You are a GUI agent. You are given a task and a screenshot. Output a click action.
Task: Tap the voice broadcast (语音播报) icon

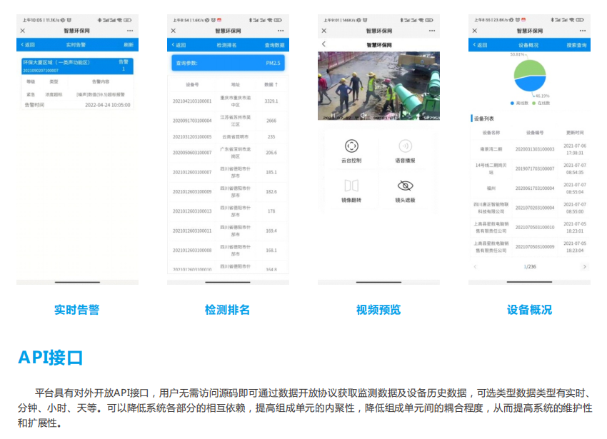[x=406, y=146]
